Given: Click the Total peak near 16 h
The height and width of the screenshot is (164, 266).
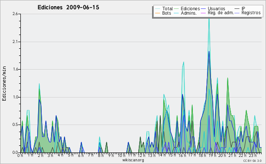Looking at the screenshot, I should pyautogui.click(x=184, y=62).
